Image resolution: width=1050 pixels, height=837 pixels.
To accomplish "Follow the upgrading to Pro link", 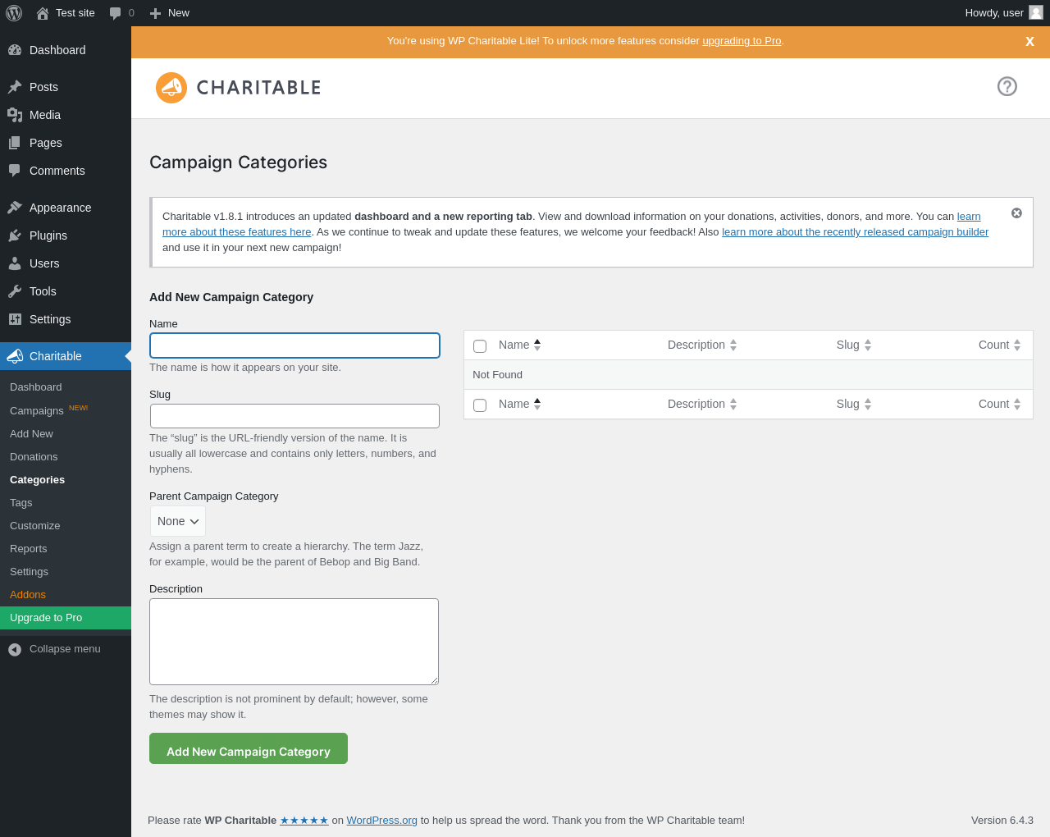I will 742,41.
